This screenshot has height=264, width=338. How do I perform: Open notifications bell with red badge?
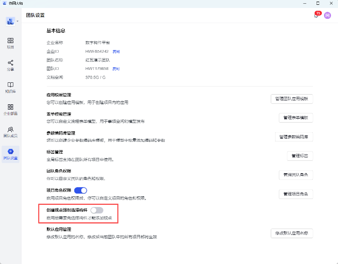click(x=316, y=16)
